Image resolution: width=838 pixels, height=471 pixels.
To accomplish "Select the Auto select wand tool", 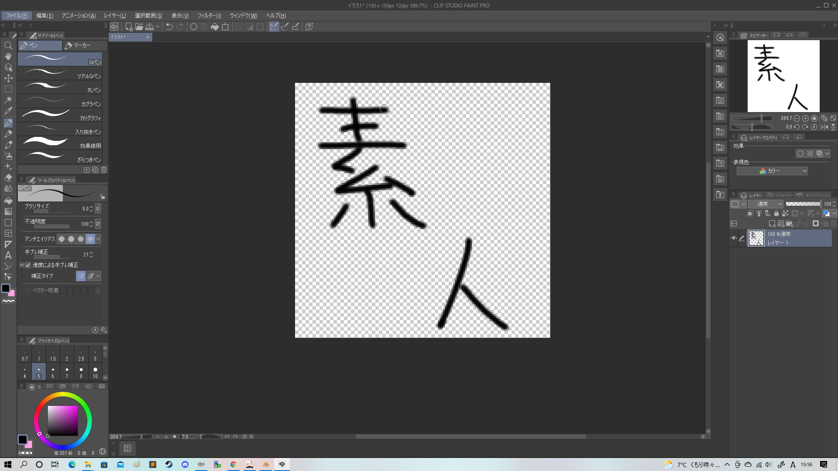I will click(x=8, y=100).
